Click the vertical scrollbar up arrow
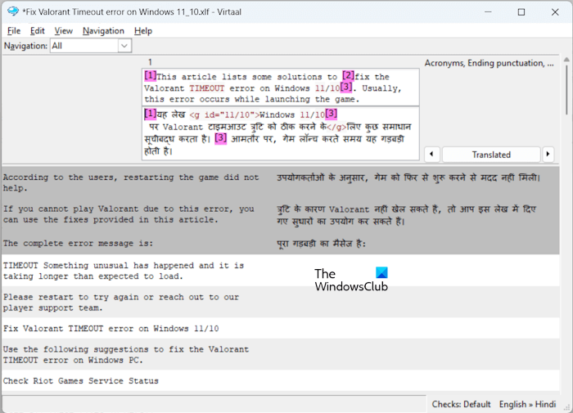573x413 pixels. point(566,59)
